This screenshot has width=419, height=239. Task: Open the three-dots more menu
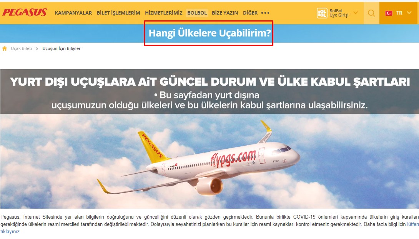[x=265, y=13]
